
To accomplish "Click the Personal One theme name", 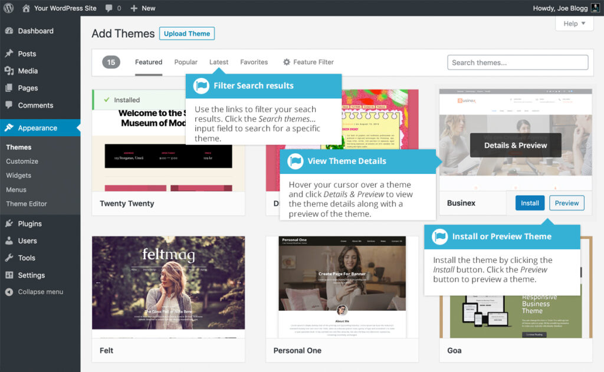I will 297,350.
